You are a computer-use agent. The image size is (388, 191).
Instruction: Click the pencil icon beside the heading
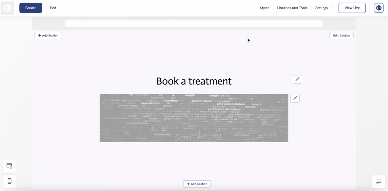pyautogui.click(x=297, y=79)
